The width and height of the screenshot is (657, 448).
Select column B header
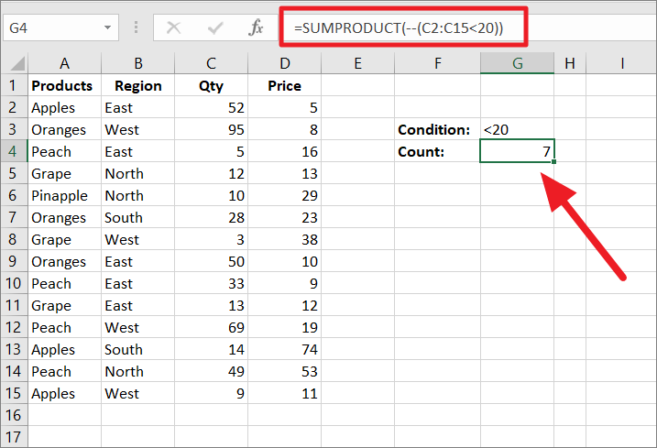coord(137,64)
